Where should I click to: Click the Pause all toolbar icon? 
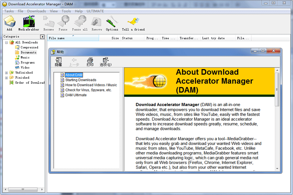click(x=79, y=23)
